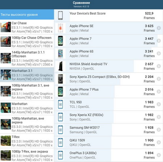
Task: Open details arrow for Sony Xperia XZ
Action: (x=159, y=117)
